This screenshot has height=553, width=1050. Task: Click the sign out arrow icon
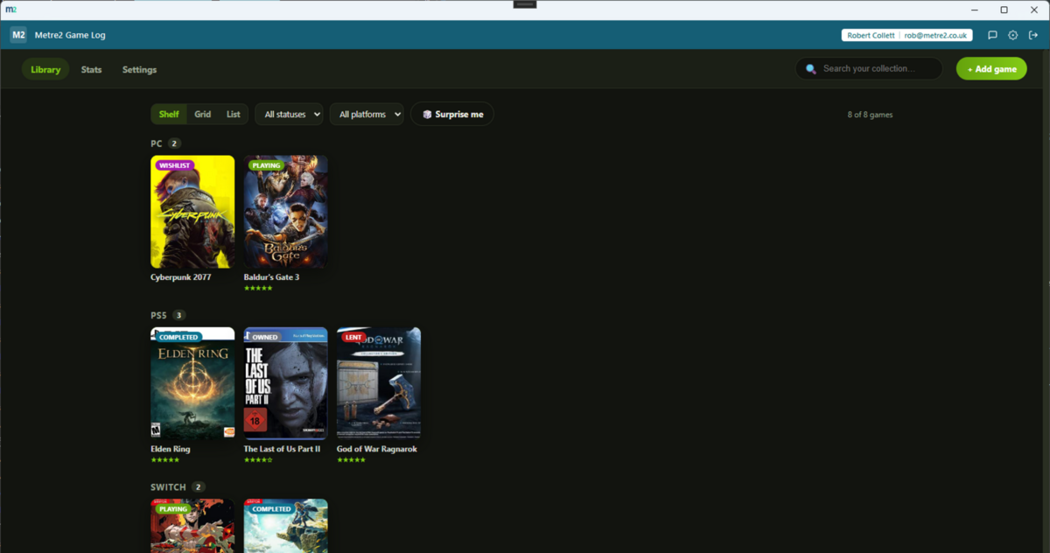pyautogui.click(x=1033, y=35)
